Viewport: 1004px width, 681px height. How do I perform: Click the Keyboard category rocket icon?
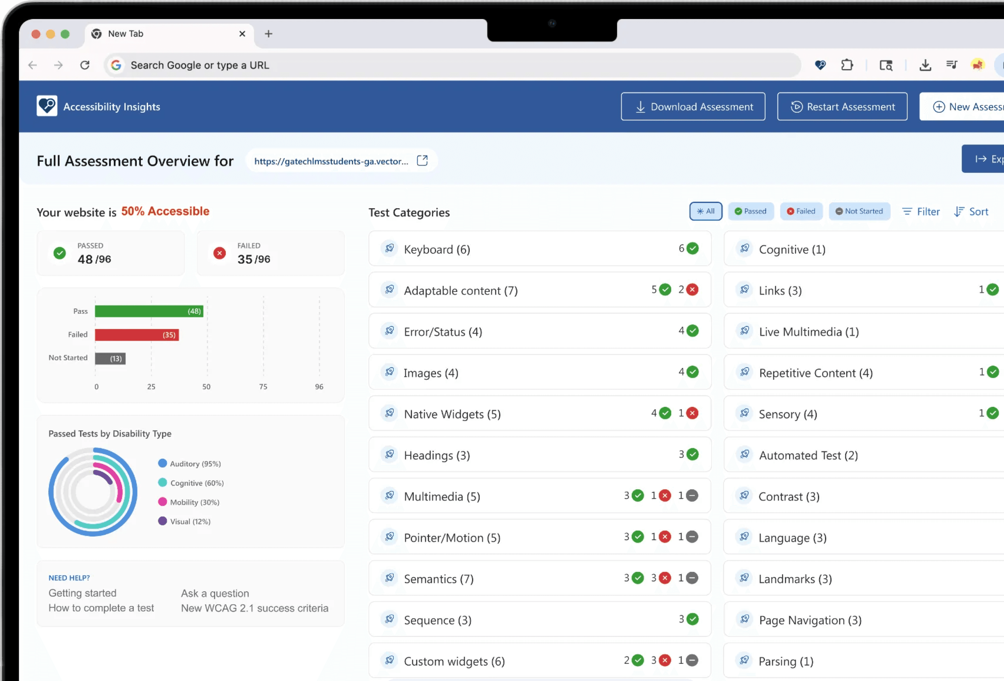(389, 248)
